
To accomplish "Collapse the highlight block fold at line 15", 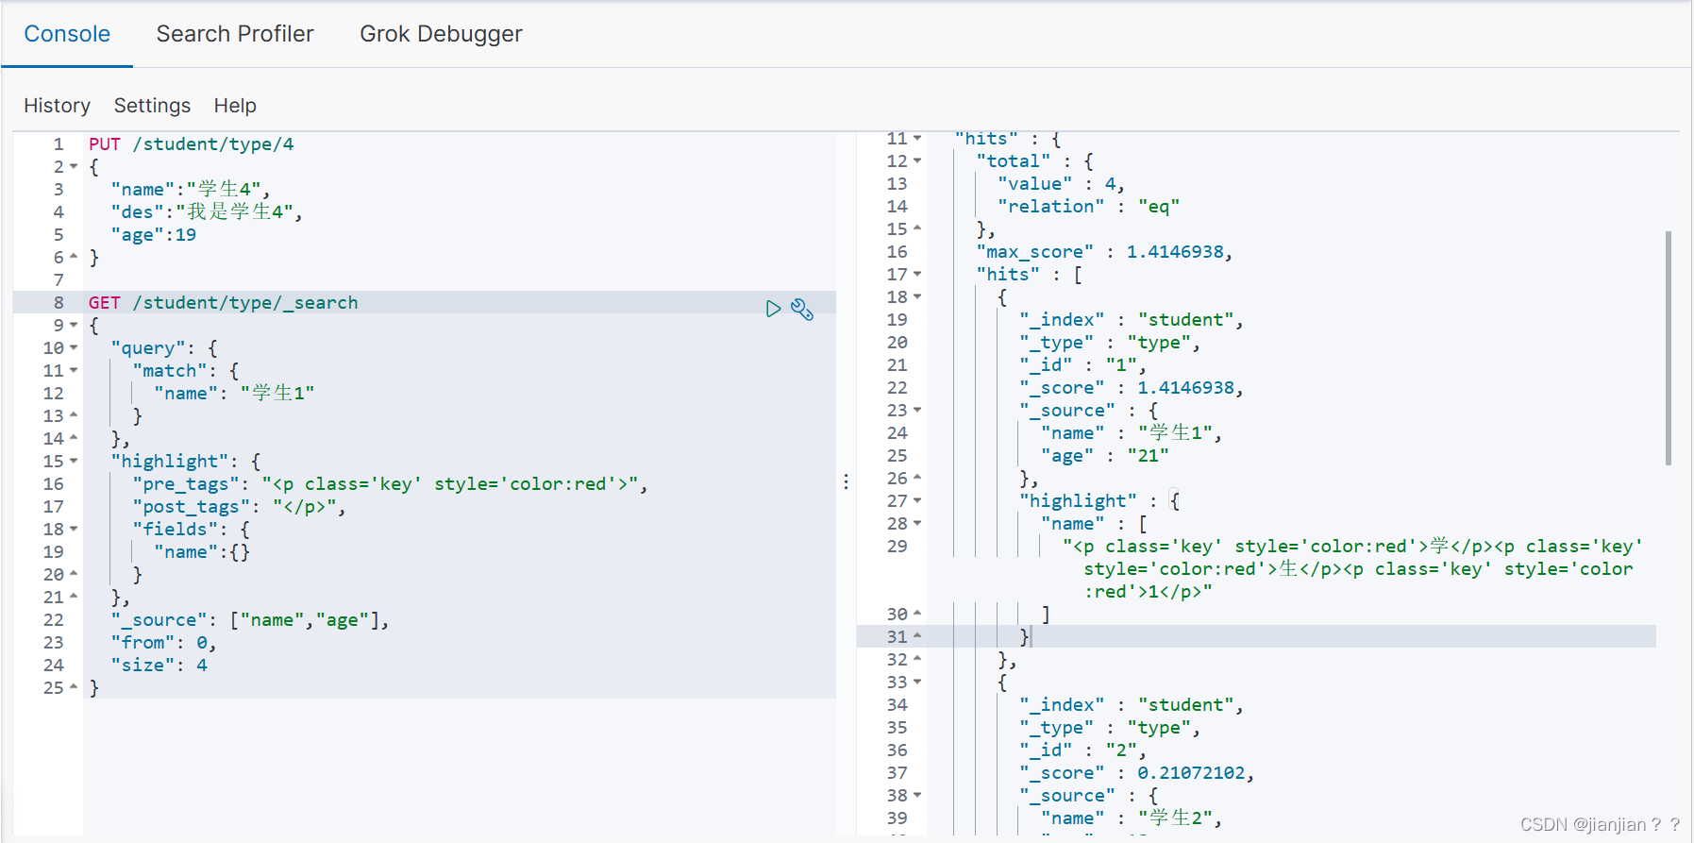I will click(74, 462).
